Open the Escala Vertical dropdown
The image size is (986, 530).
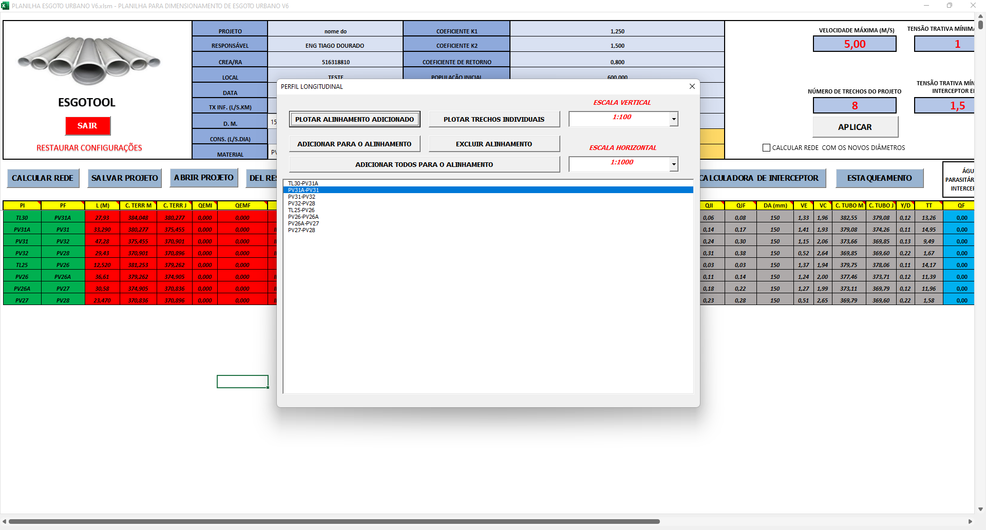(x=673, y=119)
